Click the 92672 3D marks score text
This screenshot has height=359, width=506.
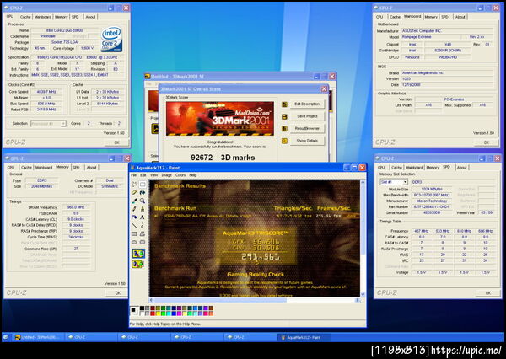[x=223, y=158]
